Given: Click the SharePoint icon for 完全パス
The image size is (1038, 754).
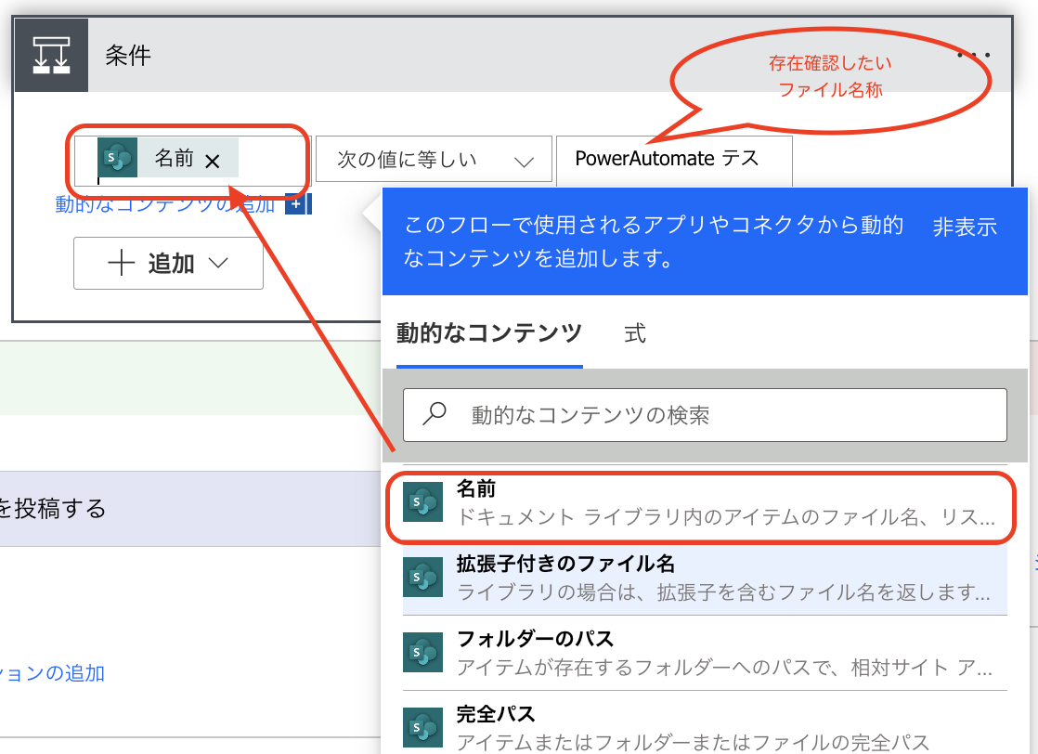Looking at the screenshot, I should 422,729.
